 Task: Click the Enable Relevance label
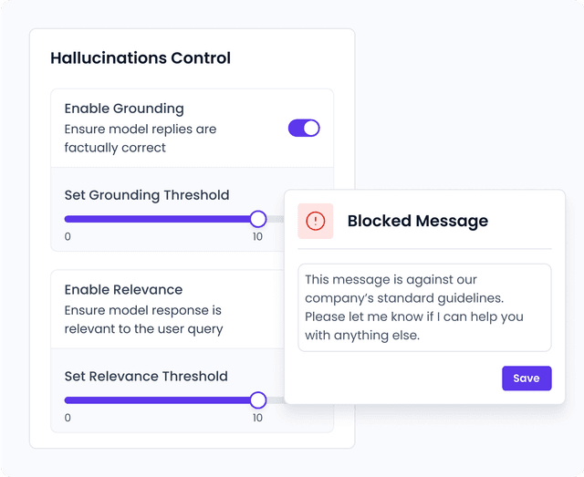point(123,290)
